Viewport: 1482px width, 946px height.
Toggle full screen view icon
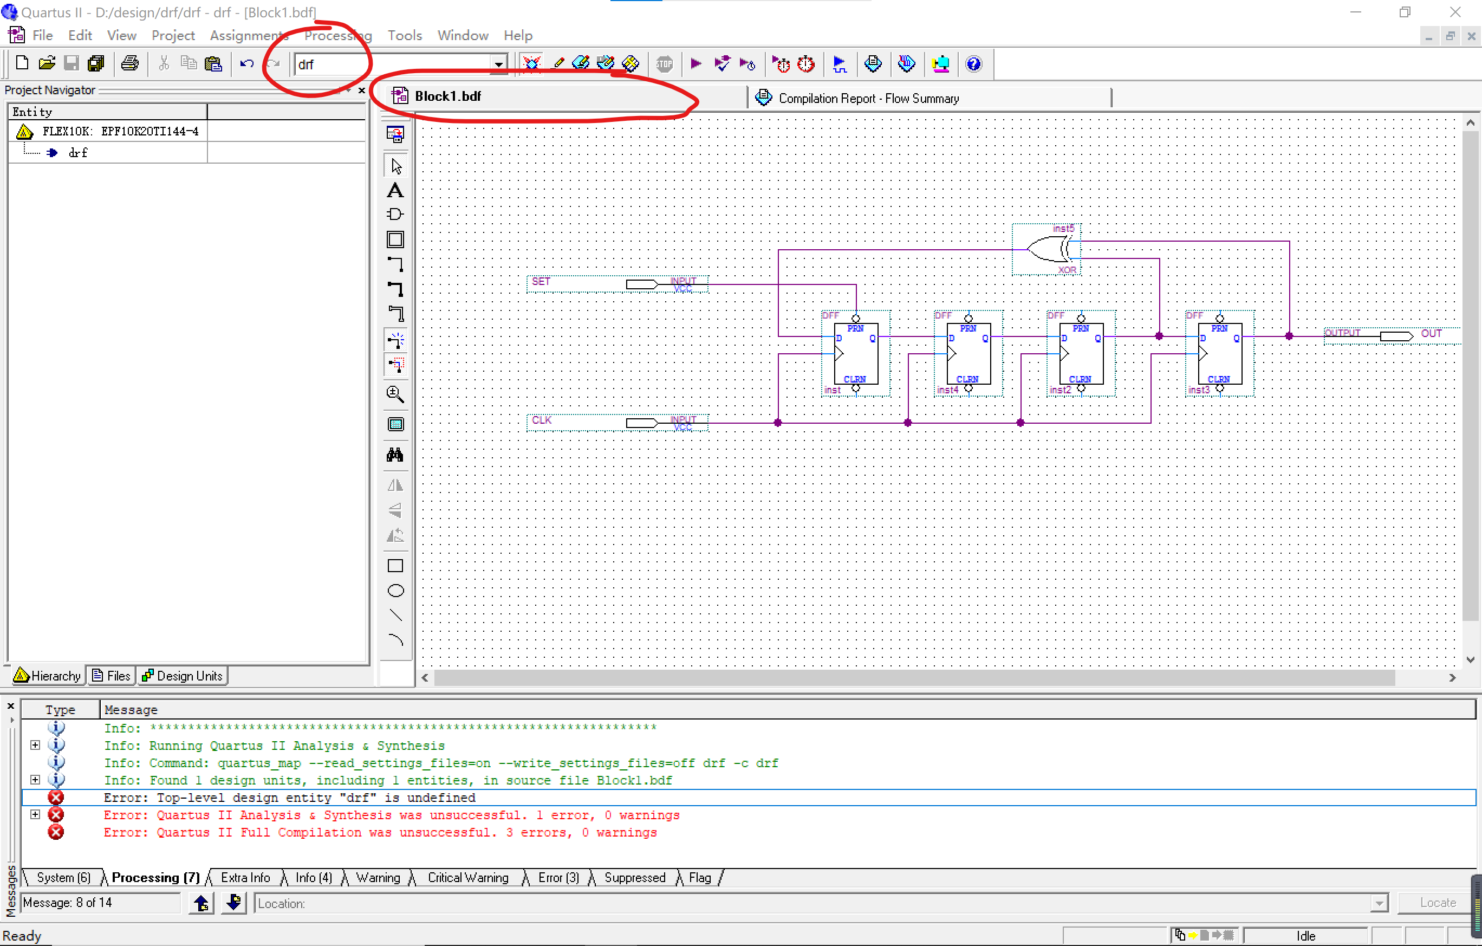click(395, 425)
